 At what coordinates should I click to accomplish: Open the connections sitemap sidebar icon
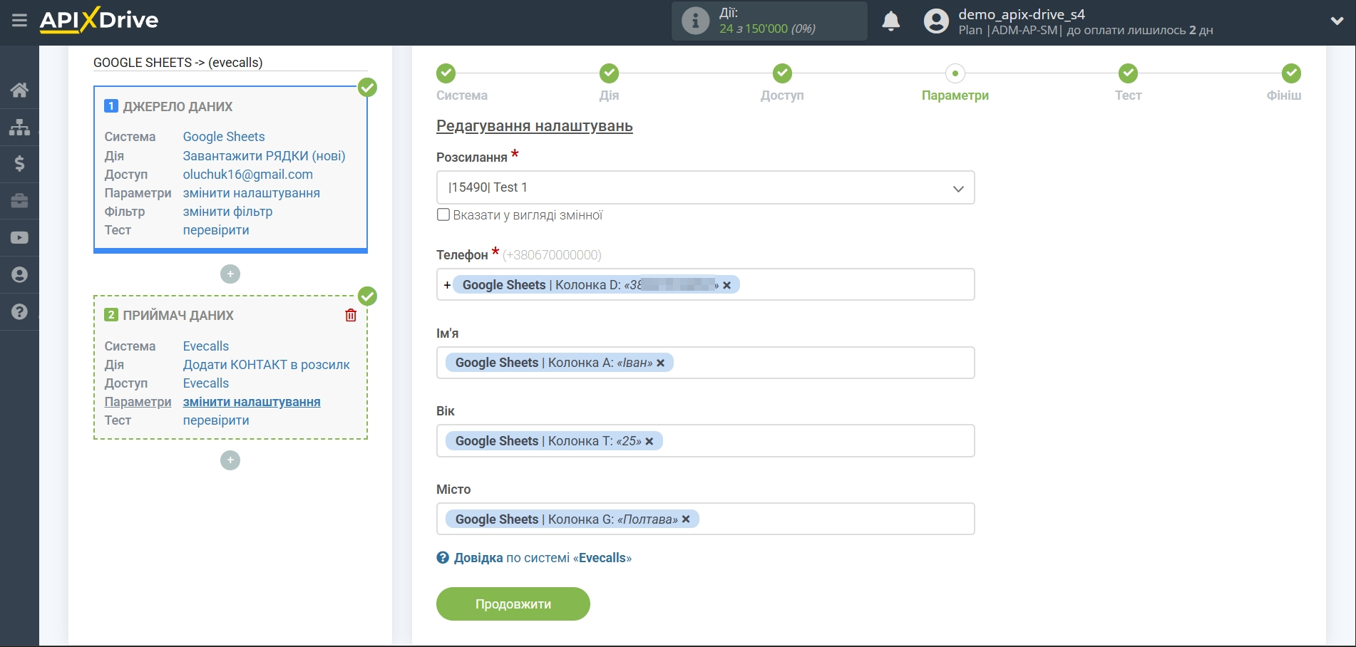click(x=19, y=127)
